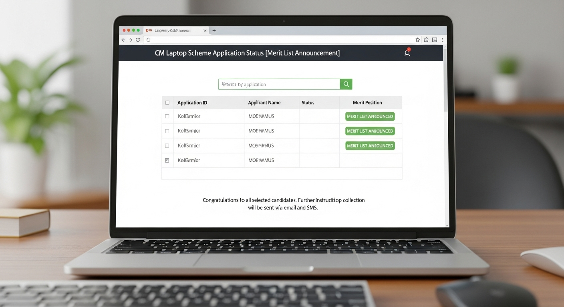The height and width of the screenshot is (307, 564).
Task: Select the CM Laptop Scheme browser tab
Action: (172, 30)
